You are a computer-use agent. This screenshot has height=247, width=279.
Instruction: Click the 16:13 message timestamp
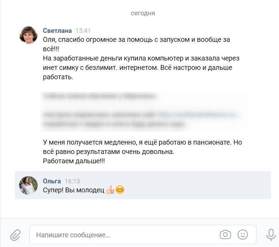(x=72, y=181)
